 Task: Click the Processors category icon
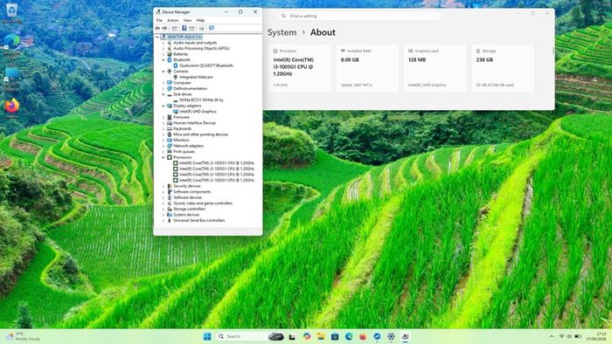pyautogui.click(x=170, y=157)
